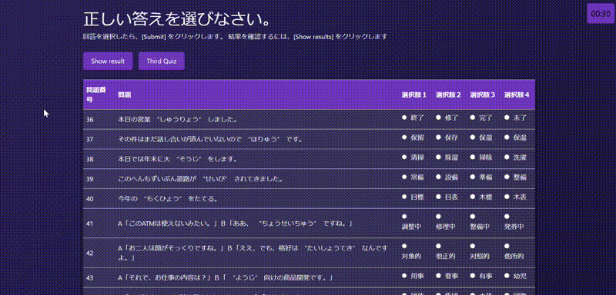Choose 他正的 for question 42
616x295 pixels.
(438, 246)
